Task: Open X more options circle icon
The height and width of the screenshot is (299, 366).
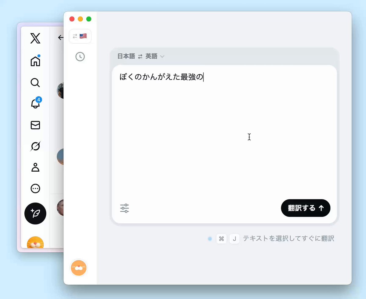Action: click(x=35, y=189)
